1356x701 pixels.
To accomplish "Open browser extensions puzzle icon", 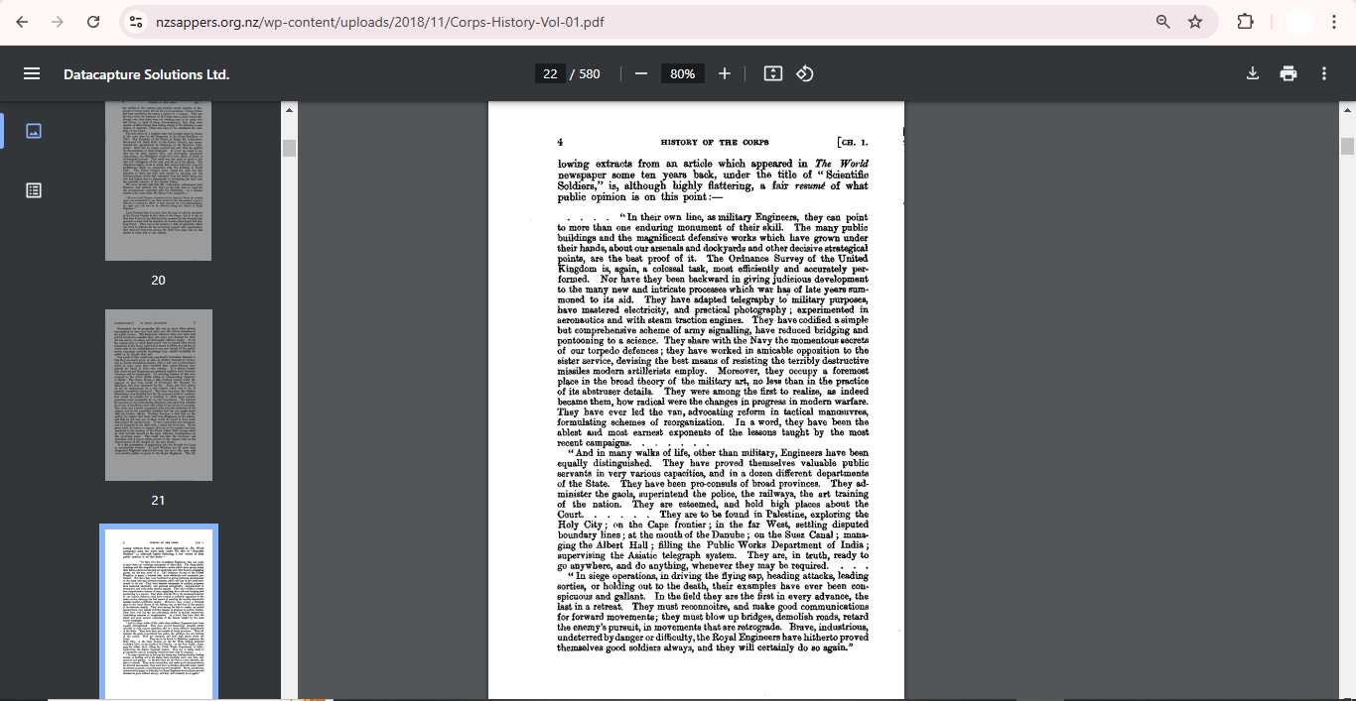I will 1245,22.
